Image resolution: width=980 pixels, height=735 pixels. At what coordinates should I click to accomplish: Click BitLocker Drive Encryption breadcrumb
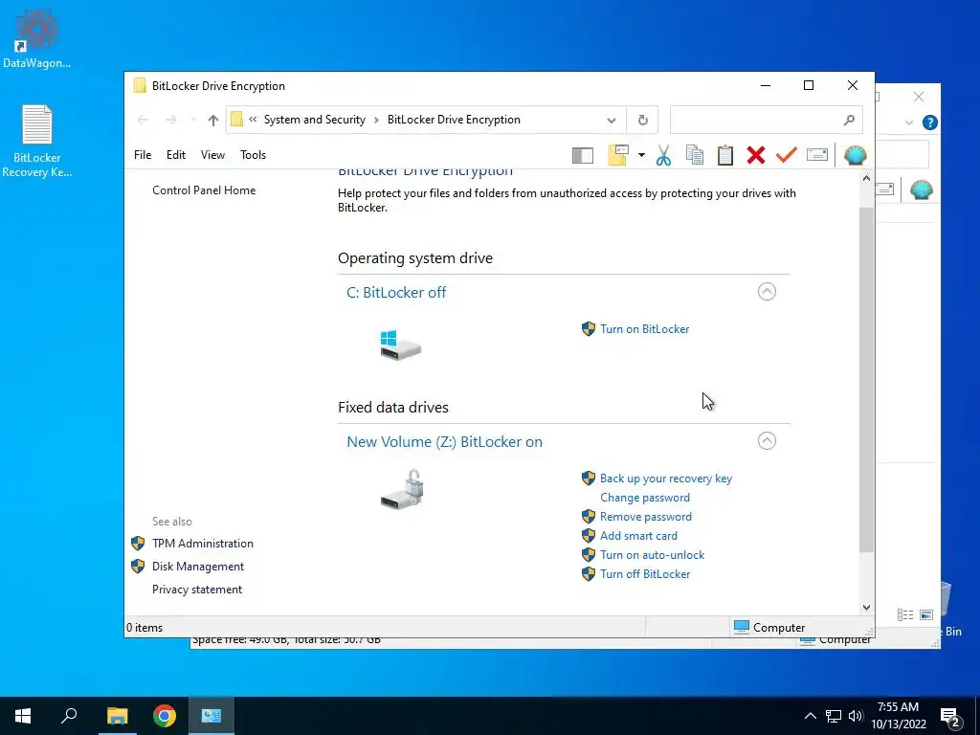click(454, 120)
